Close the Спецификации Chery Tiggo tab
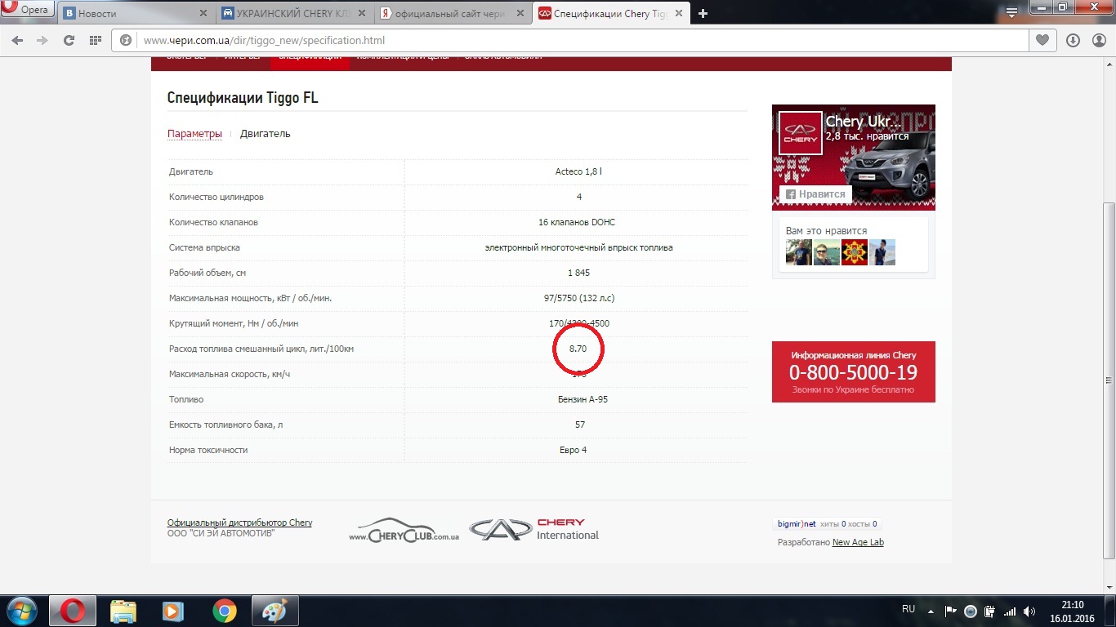Viewport: 1116px width, 627px height. [x=677, y=14]
